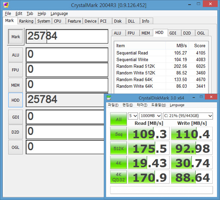Select the Sequential Write row

click(x=161, y=60)
